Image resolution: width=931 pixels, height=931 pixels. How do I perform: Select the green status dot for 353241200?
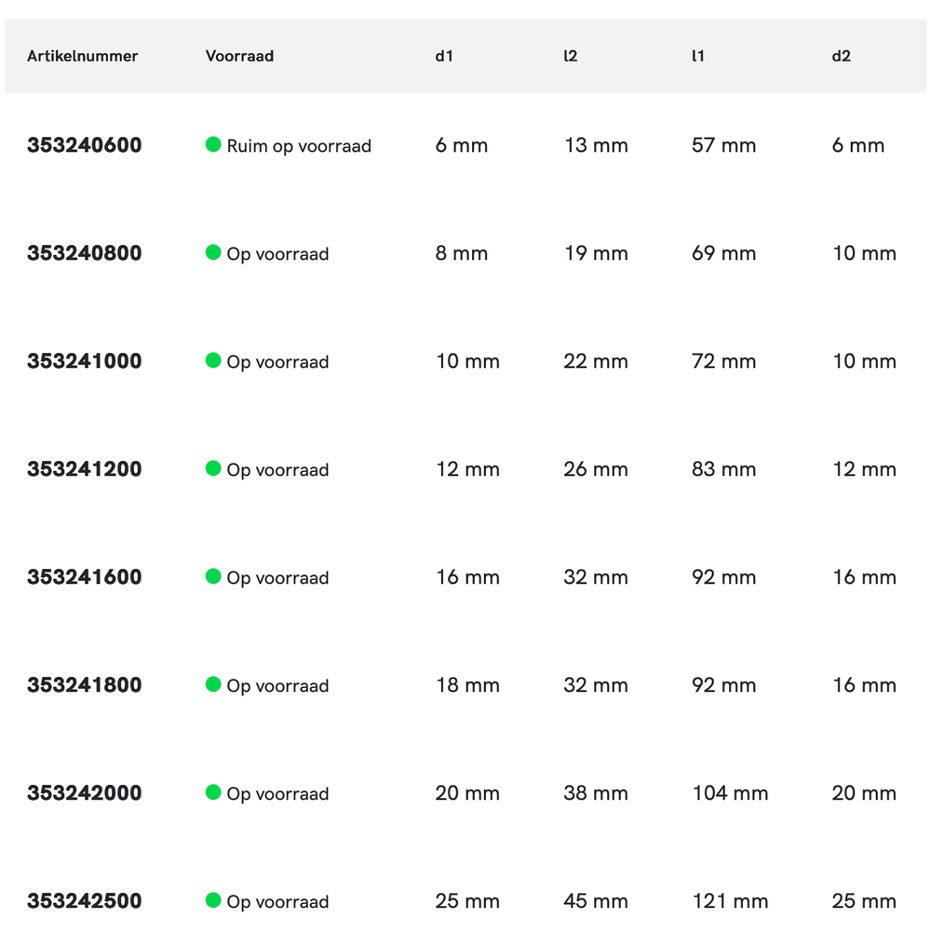(213, 468)
